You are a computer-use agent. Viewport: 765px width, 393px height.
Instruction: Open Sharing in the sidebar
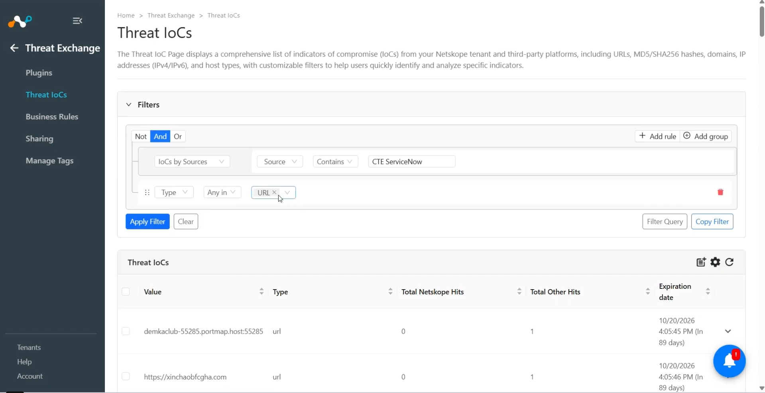tap(39, 139)
